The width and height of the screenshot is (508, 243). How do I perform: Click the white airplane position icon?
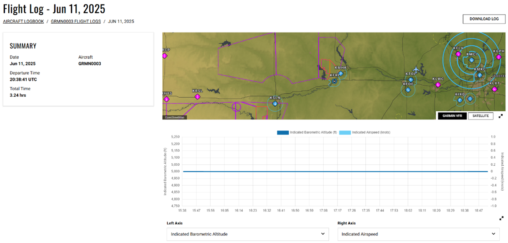coord(416,69)
